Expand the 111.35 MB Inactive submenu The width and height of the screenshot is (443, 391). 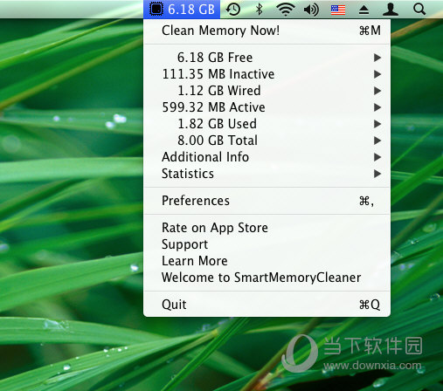(x=266, y=74)
